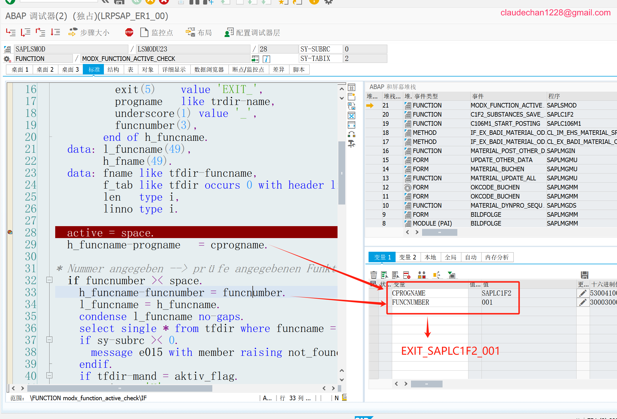
Task: Click the close-tool icon at the top of the editor sidebar
Action: [352, 88]
